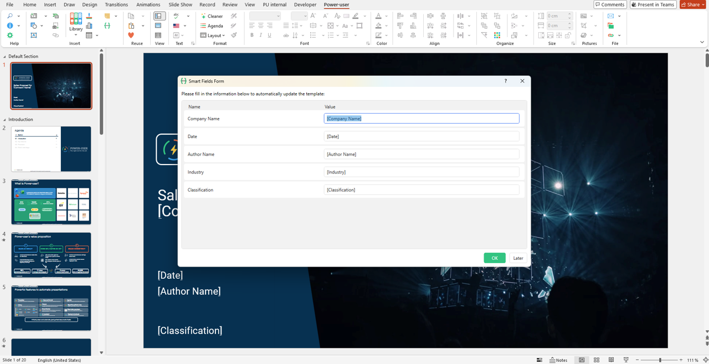This screenshot has width=709, height=364.
Task: Switch to Reading view in status bar
Action: click(x=611, y=360)
